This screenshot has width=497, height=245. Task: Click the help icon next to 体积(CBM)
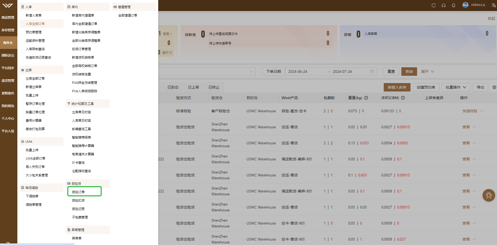pos(403,98)
